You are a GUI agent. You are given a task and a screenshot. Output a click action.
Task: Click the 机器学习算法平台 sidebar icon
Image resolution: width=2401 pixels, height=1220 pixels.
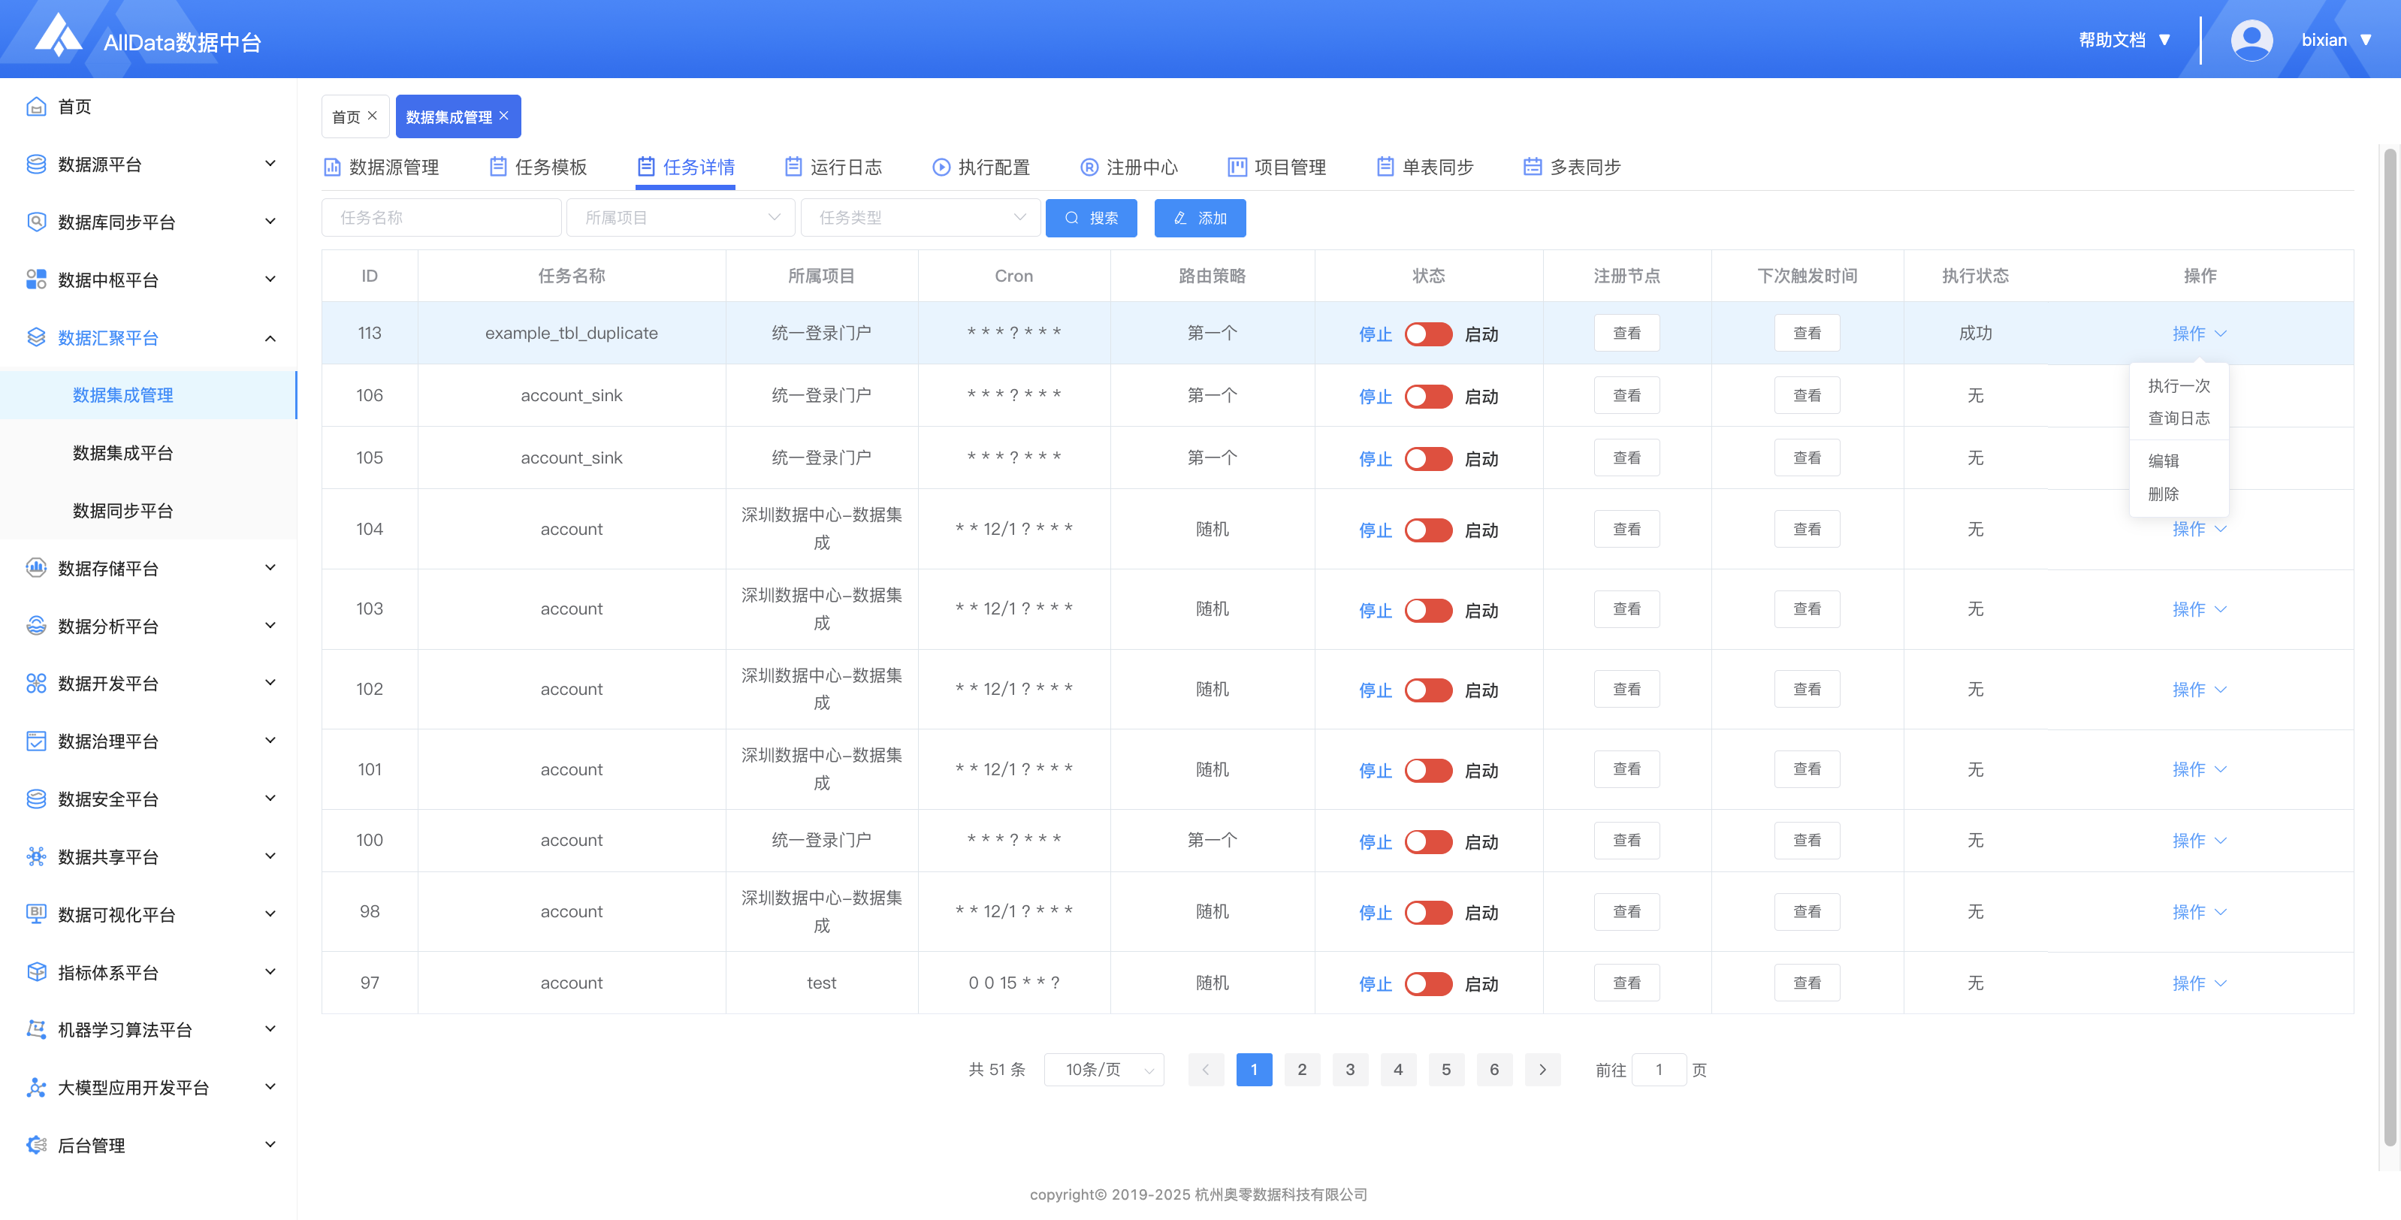[x=36, y=1030]
